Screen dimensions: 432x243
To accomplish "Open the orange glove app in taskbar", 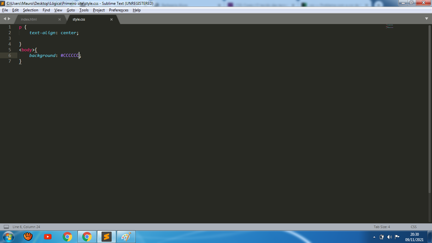I will point(28,236).
